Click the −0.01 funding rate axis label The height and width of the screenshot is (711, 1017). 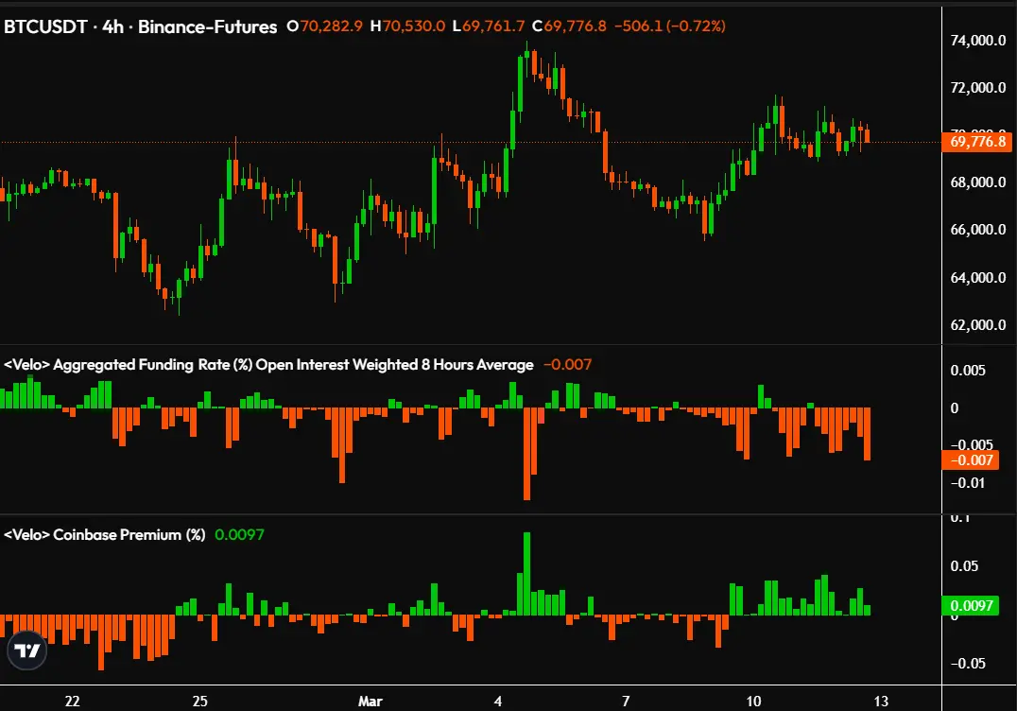pyautogui.click(x=968, y=483)
